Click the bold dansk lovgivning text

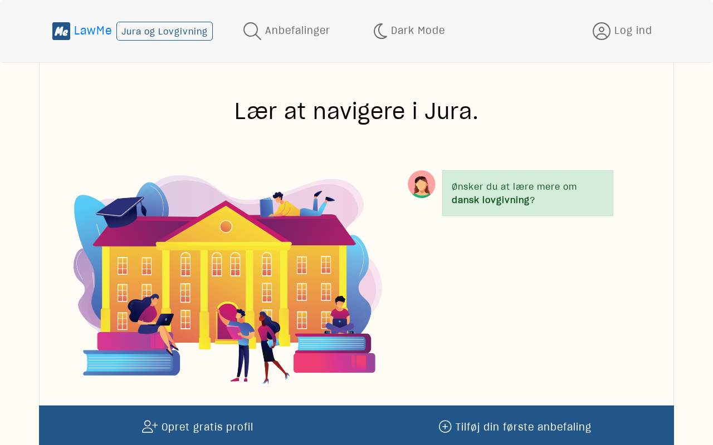pos(490,200)
